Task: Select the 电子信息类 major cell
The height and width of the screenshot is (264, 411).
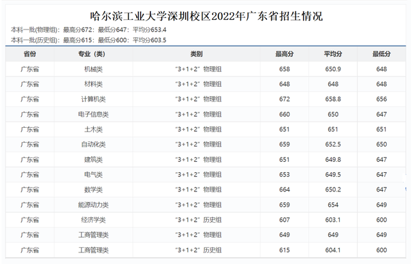Action: [93, 114]
